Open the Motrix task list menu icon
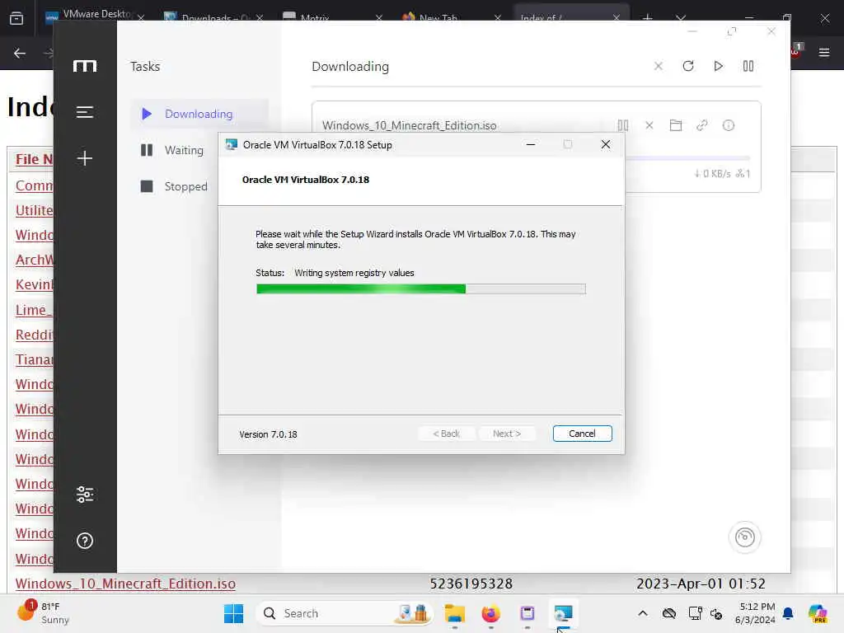The width and height of the screenshot is (844, 633). (85, 112)
